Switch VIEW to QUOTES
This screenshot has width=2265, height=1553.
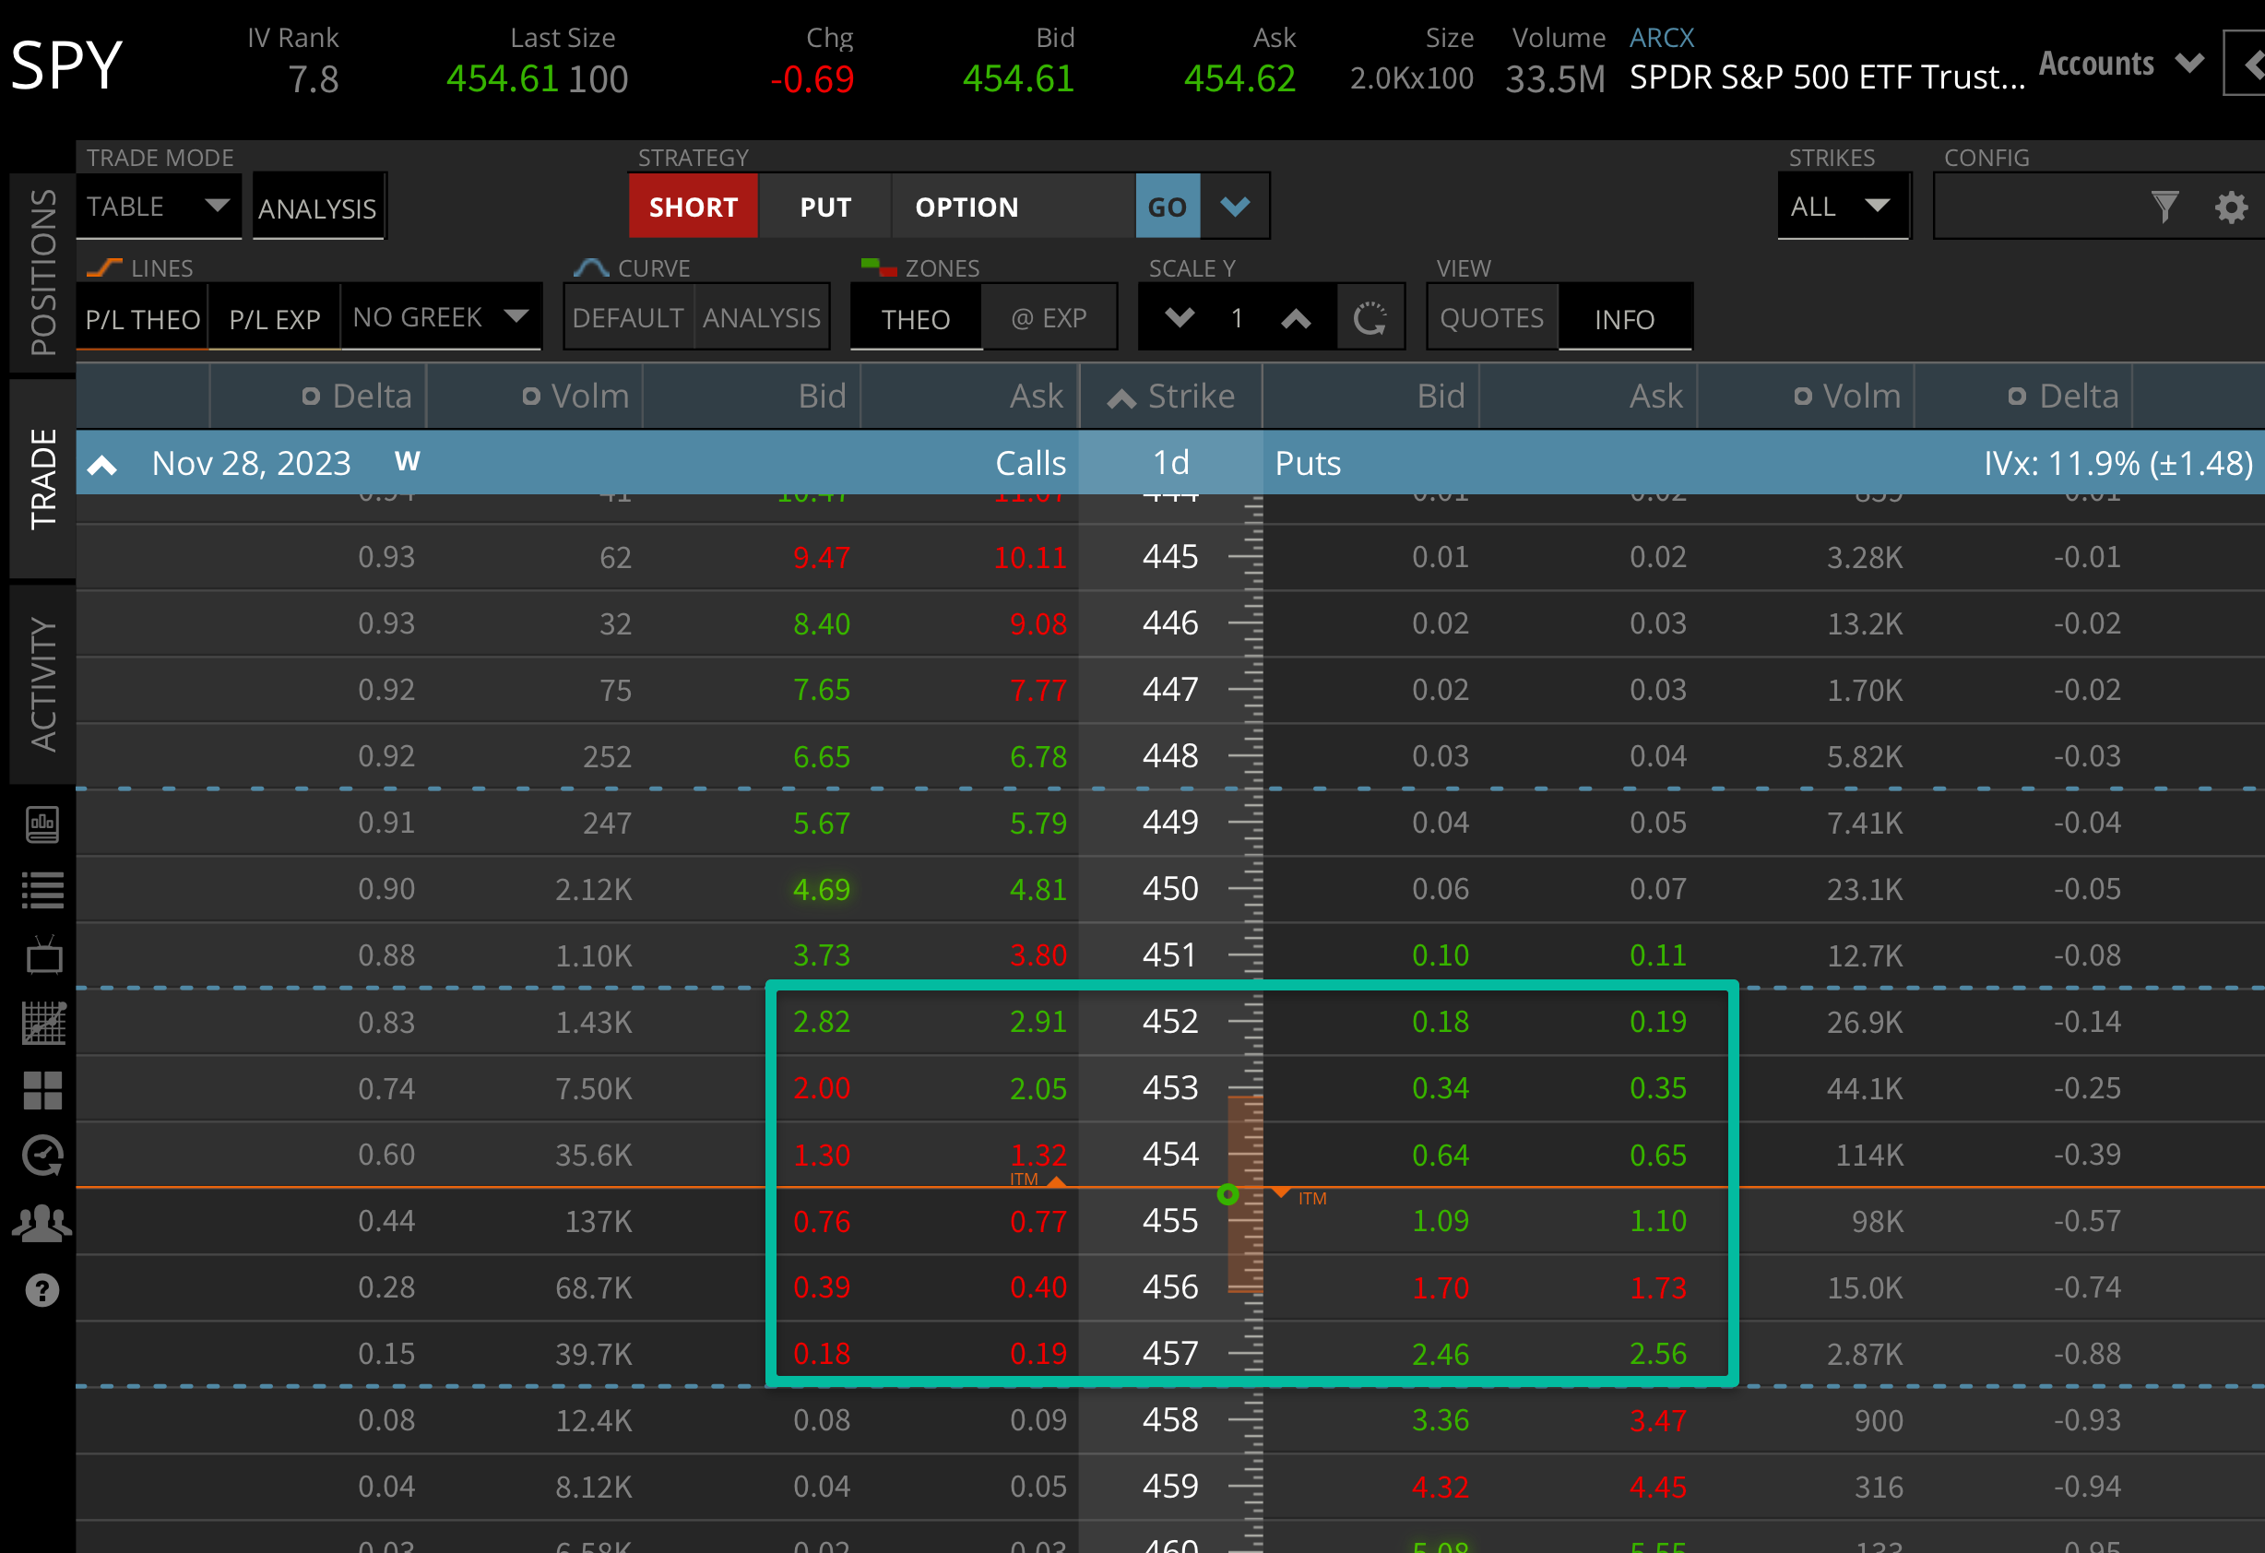click(x=1491, y=317)
